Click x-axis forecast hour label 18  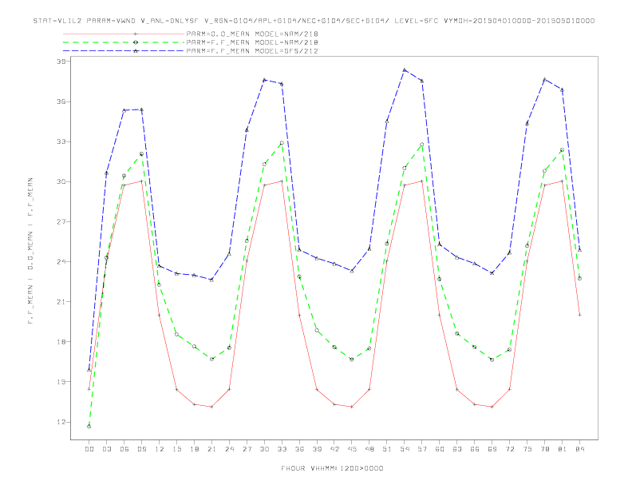(x=194, y=449)
